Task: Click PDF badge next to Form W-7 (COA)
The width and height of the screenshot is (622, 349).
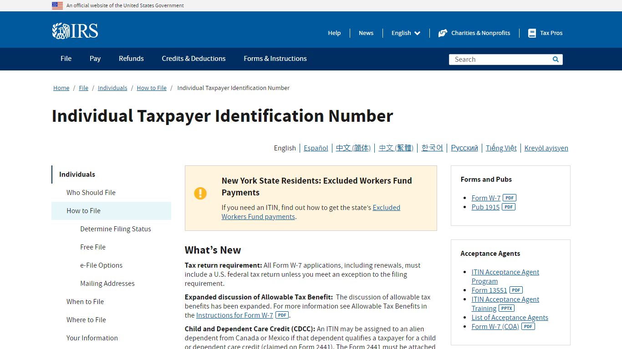Action: click(528, 326)
